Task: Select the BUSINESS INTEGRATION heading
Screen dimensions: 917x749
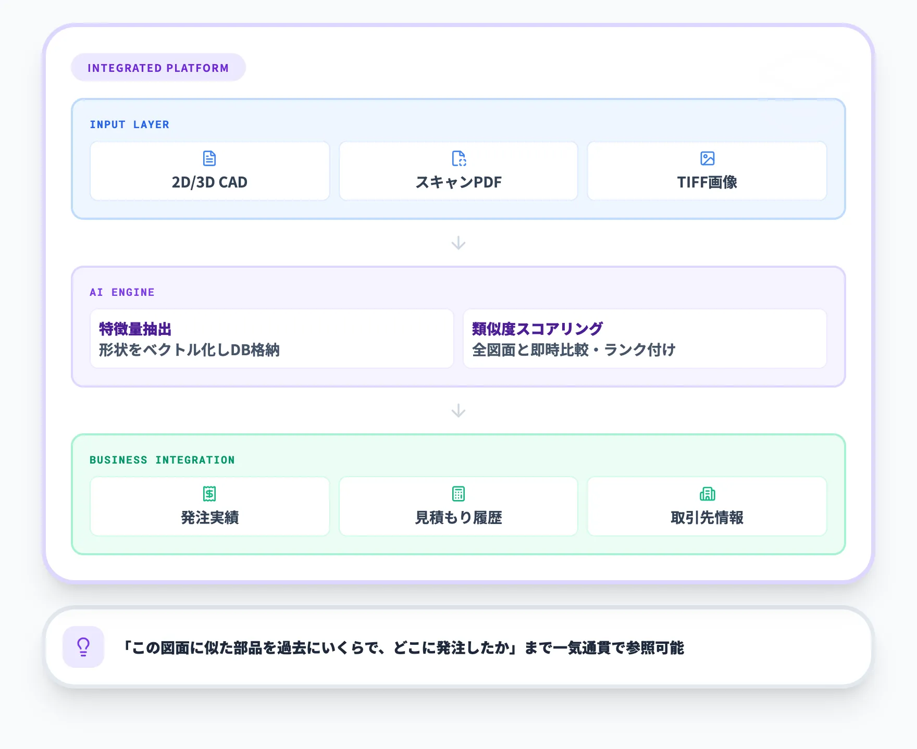Action: [163, 460]
